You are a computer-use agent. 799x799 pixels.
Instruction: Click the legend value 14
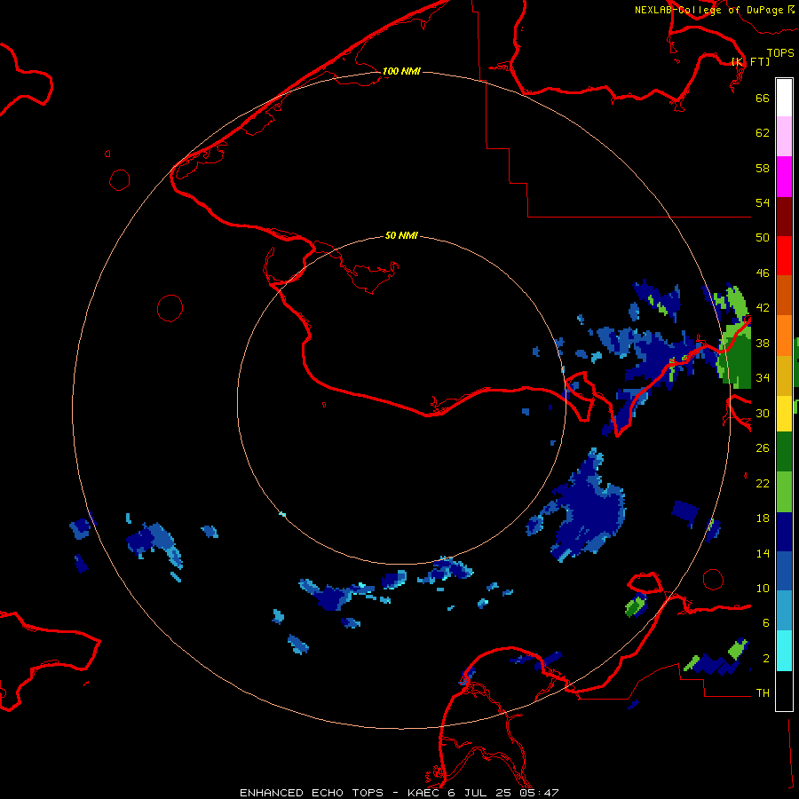point(763,553)
